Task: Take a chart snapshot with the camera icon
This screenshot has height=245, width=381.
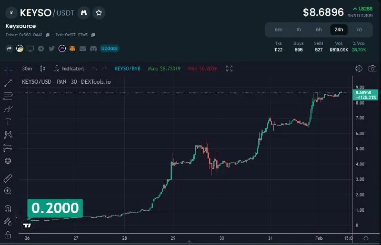Action: (372, 69)
